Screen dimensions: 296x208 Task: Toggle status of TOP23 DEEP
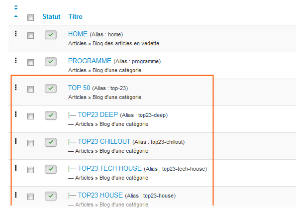[x=51, y=115]
